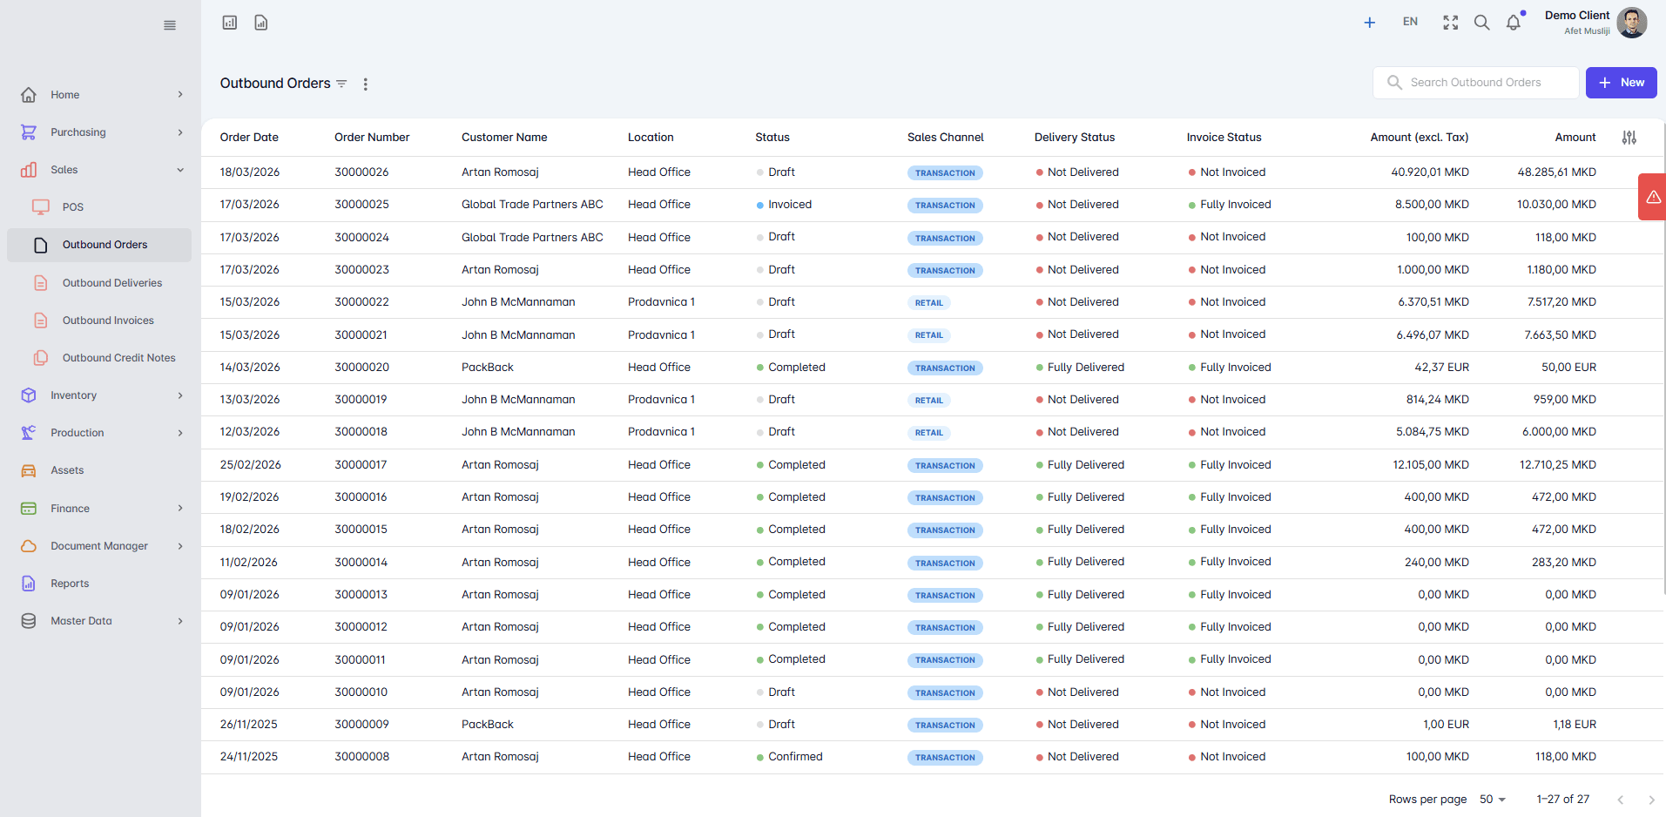Open the dashboard chart icon in top toolbar

230,23
